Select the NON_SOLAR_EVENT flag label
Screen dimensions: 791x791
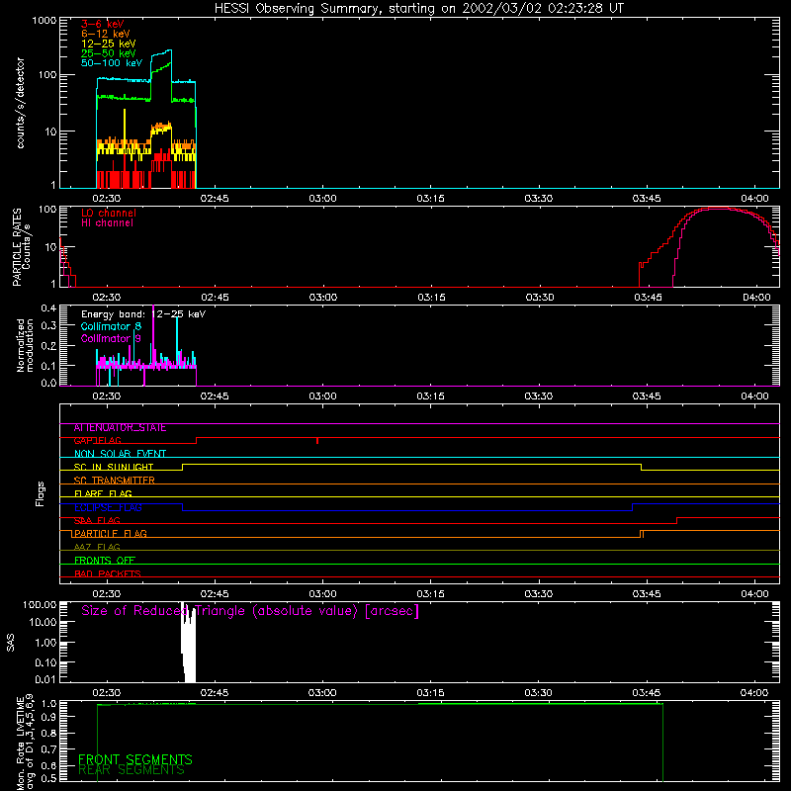(120, 454)
